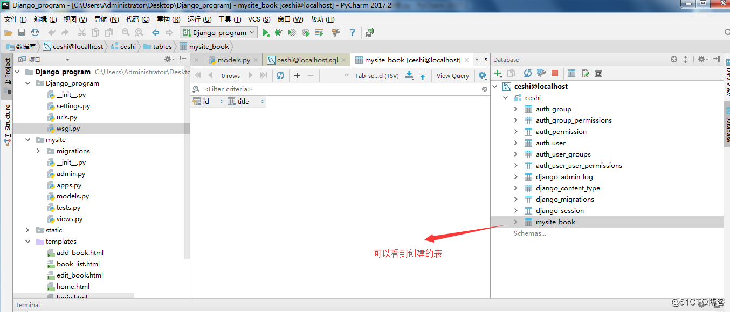This screenshot has height=312, width=730.
Task: Go to the first page of rows
Action: (x=197, y=75)
